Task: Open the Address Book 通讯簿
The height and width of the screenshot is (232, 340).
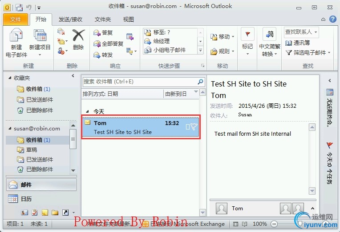Action: click(x=297, y=43)
